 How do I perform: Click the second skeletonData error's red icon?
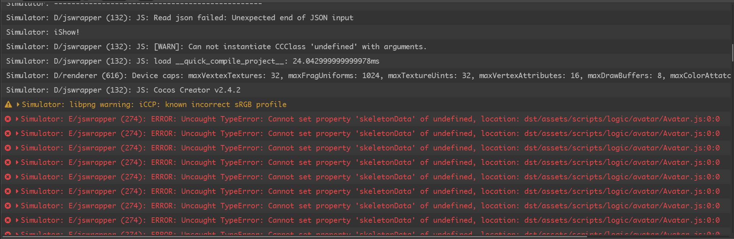coord(8,133)
